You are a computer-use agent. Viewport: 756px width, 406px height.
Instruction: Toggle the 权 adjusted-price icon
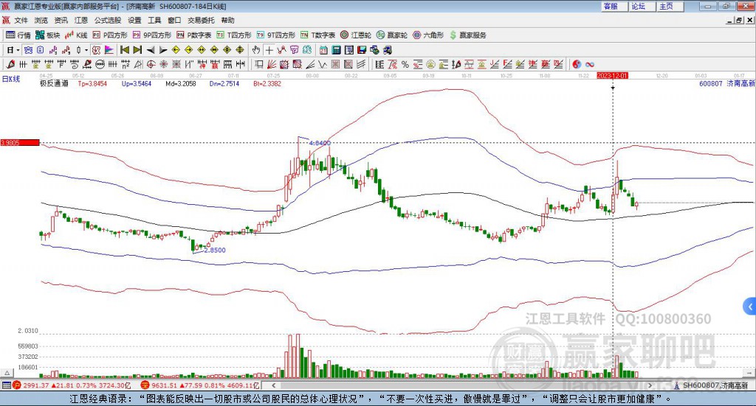coord(97,50)
